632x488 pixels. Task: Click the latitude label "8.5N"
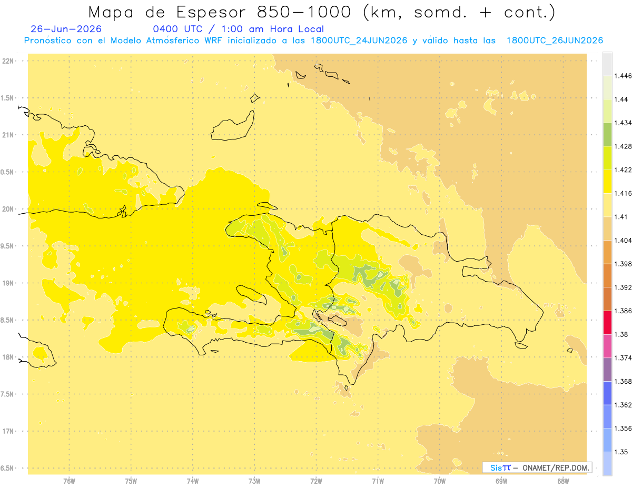point(7,320)
